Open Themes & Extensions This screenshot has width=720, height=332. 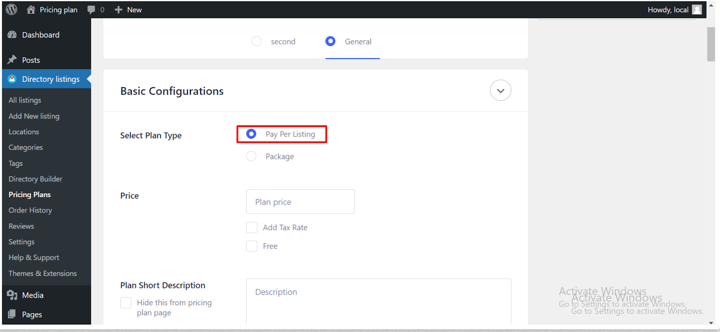42,273
